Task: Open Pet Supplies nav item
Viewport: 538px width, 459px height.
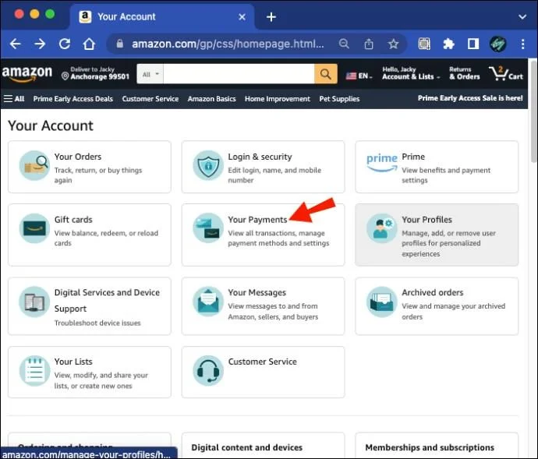Action: pos(339,99)
